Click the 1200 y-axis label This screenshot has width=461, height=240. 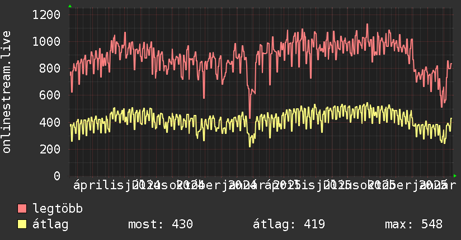point(46,15)
